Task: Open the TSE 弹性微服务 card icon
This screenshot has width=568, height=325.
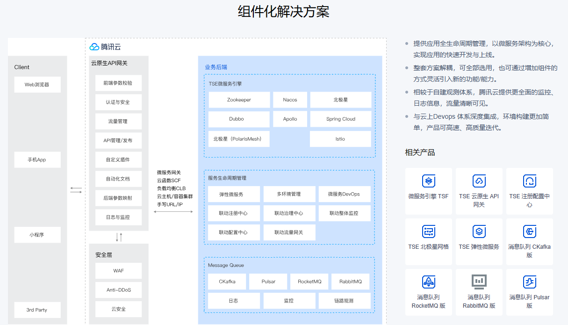Action: coord(479,231)
